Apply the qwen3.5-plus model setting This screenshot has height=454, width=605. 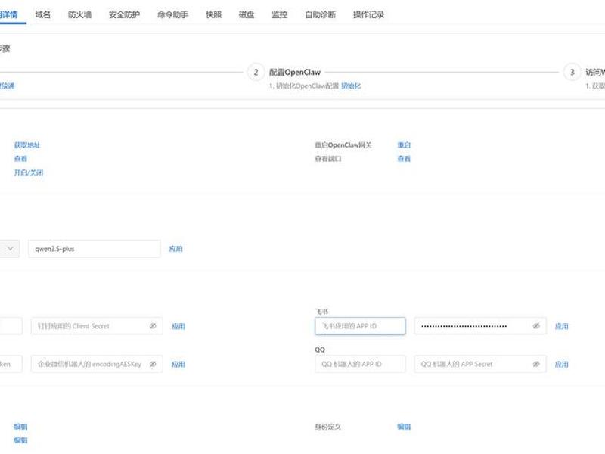pos(176,249)
